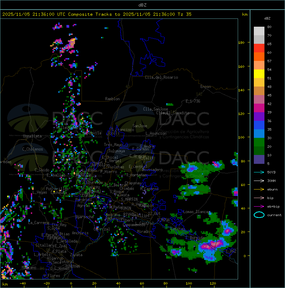
Task: Click the 'Mirador' map label
Action: [145, 232]
